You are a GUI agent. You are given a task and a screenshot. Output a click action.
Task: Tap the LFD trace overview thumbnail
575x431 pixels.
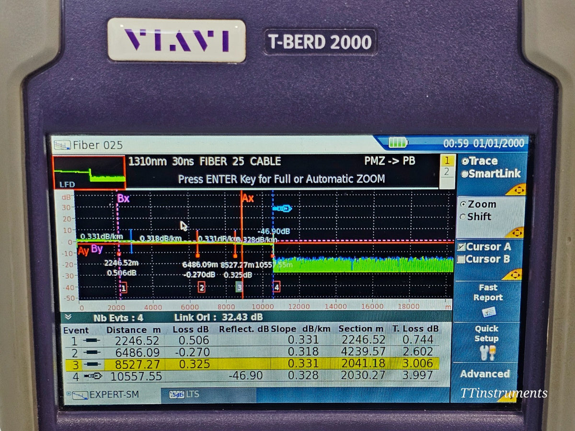coord(89,172)
